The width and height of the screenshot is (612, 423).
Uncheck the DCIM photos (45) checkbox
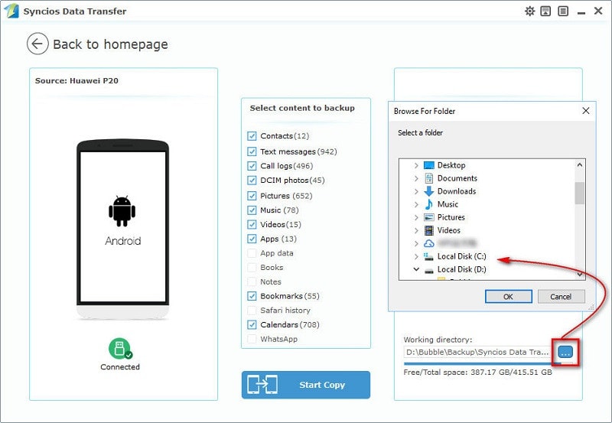coord(252,181)
